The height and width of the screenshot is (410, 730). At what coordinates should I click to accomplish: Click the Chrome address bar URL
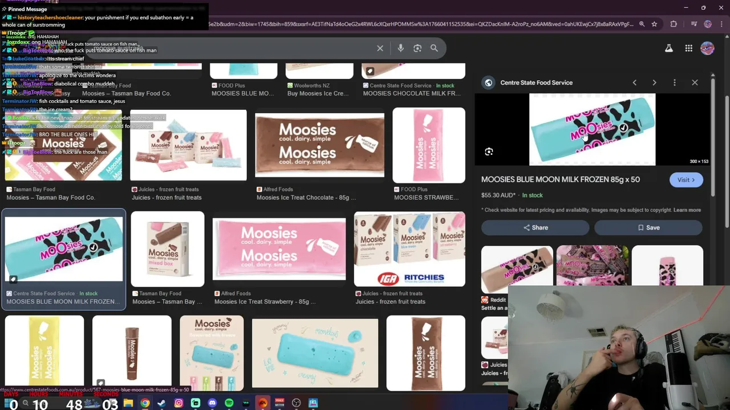pos(421,24)
